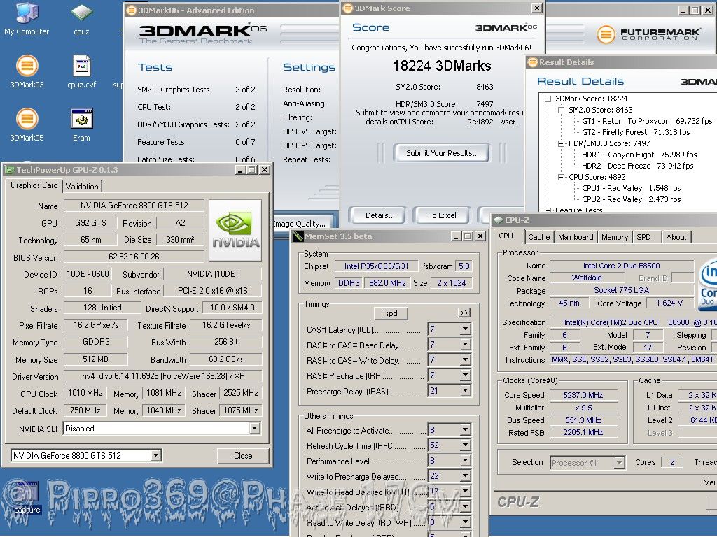Viewport: 717px width, 537px height.
Task: Click the Close button in GPU-Z
Action: [x=243, y=456]
